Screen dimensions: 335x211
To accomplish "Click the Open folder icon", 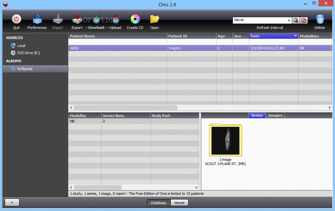I will point(155,19).
